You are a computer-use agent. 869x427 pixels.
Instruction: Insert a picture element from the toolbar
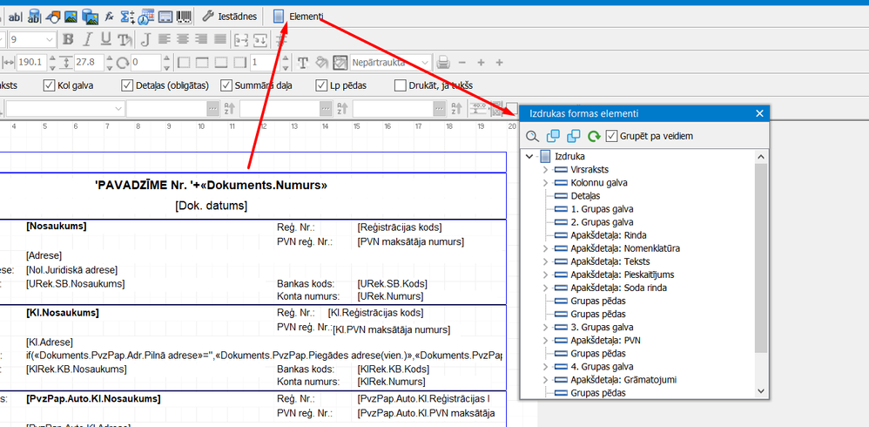pos(71,16)
